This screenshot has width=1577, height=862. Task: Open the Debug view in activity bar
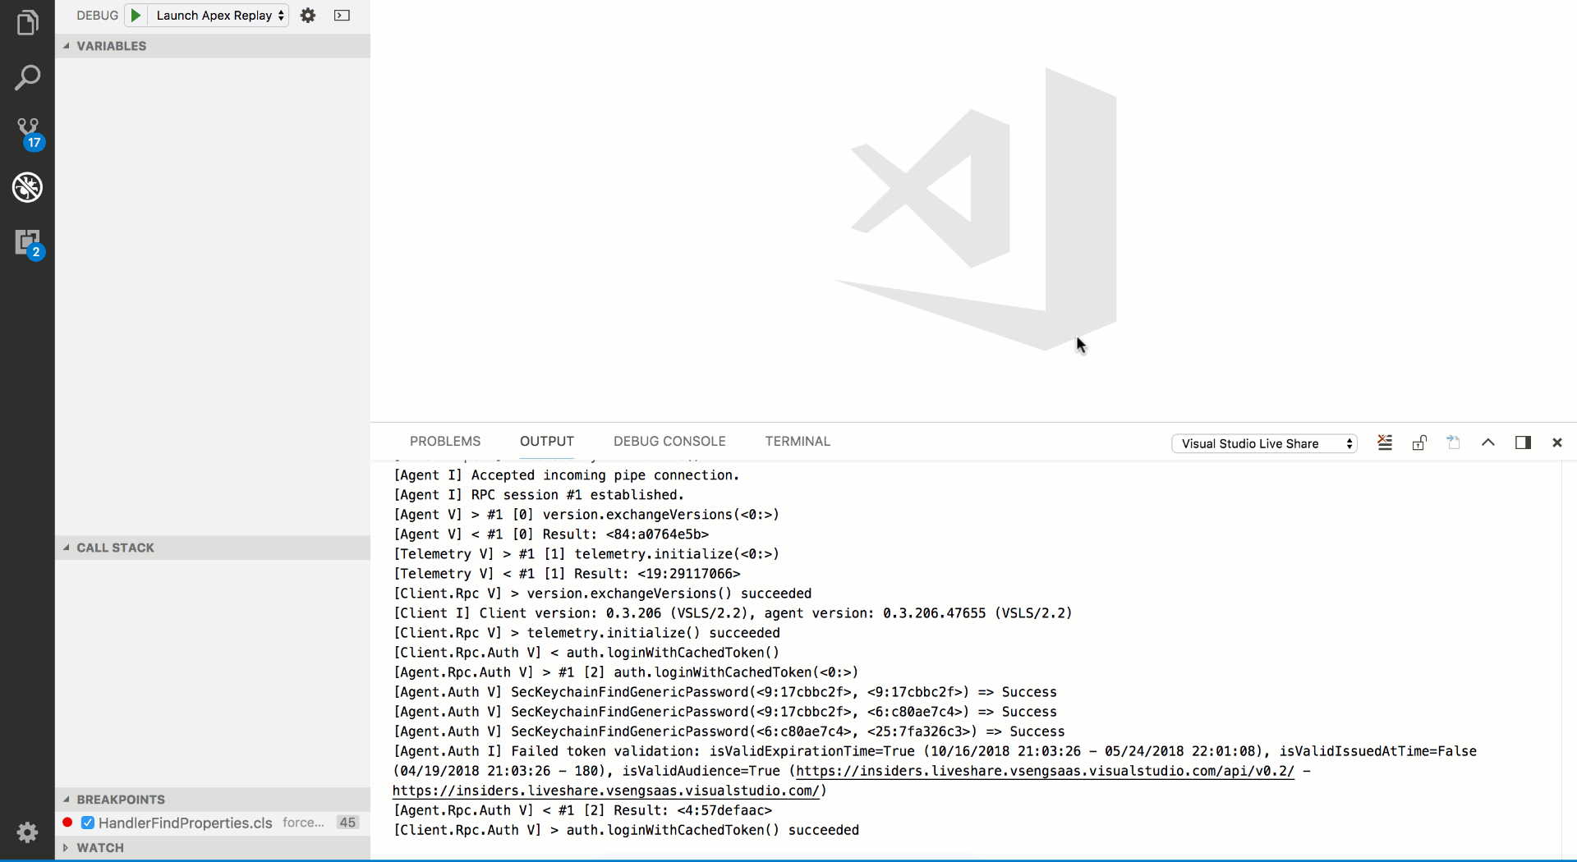(x=27, y=187)
